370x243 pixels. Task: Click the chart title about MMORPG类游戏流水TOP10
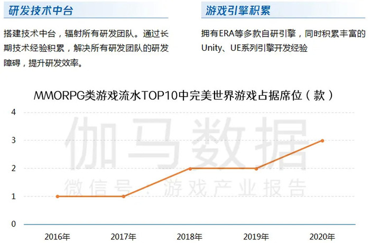coord(184,96)
